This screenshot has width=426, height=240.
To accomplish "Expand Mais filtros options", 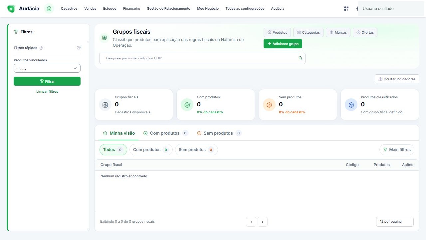I will point(397,150).
